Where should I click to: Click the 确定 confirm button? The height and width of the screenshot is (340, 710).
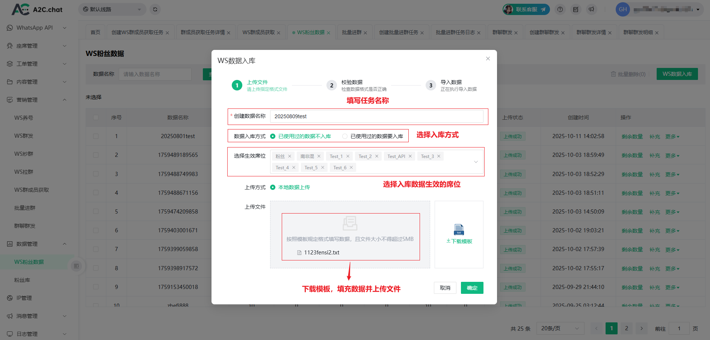[472, 288]
